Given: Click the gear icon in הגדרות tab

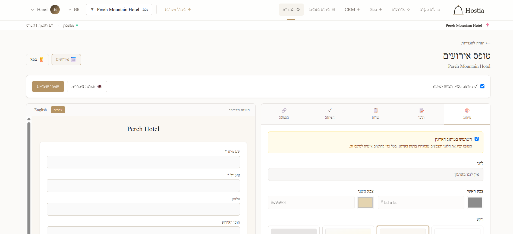Looking at the screenshot, I should pyautogui.click(x=298, y=9).
